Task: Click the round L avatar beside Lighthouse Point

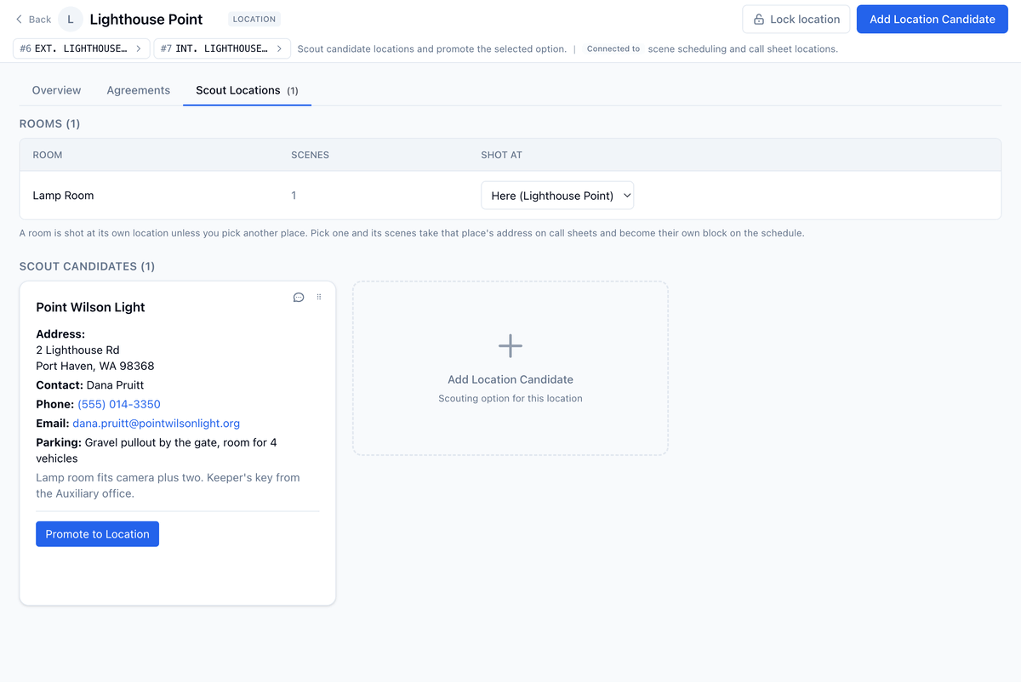Action: point(71,19)
